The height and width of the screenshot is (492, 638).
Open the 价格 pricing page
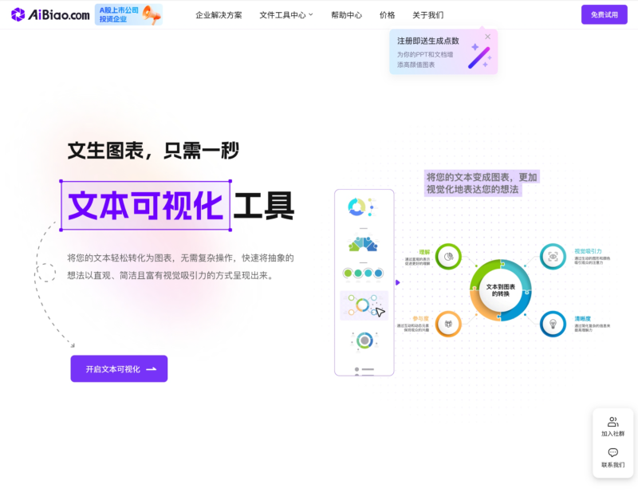(x=387, y=15)
